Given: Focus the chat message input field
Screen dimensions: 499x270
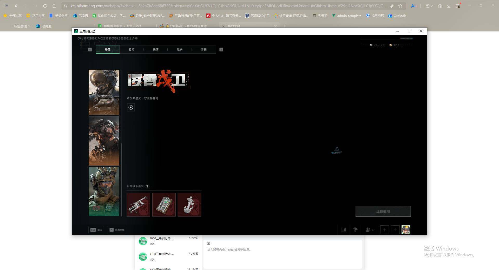Looking at the screenshot, I should (x=283, y=250).
